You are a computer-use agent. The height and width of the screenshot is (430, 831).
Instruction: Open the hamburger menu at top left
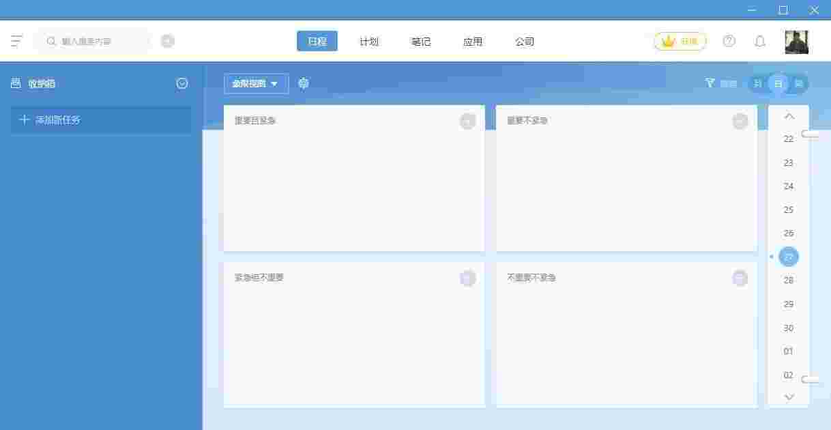17,41
